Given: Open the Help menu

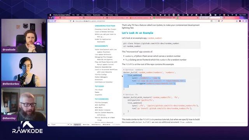Looking at the screenshot, I should click(116, 15).
